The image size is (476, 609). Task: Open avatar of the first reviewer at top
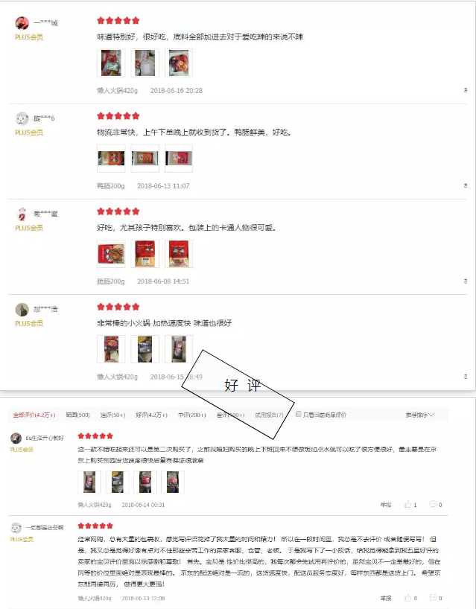(x=22, y=23)
